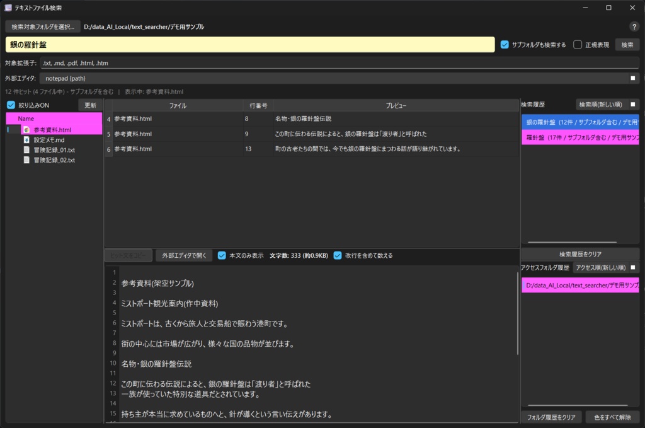
Task: Click preview line beginning 持ち主が本当に求めているもの
Action: pos(227,414)
